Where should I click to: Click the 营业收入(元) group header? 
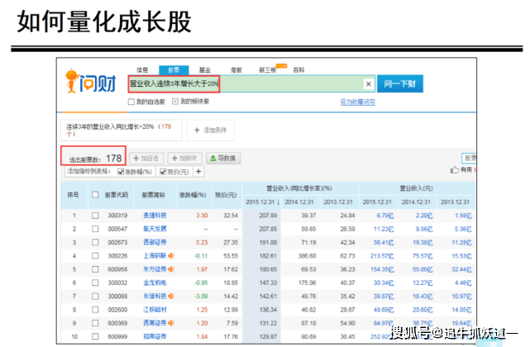(417, 188)
